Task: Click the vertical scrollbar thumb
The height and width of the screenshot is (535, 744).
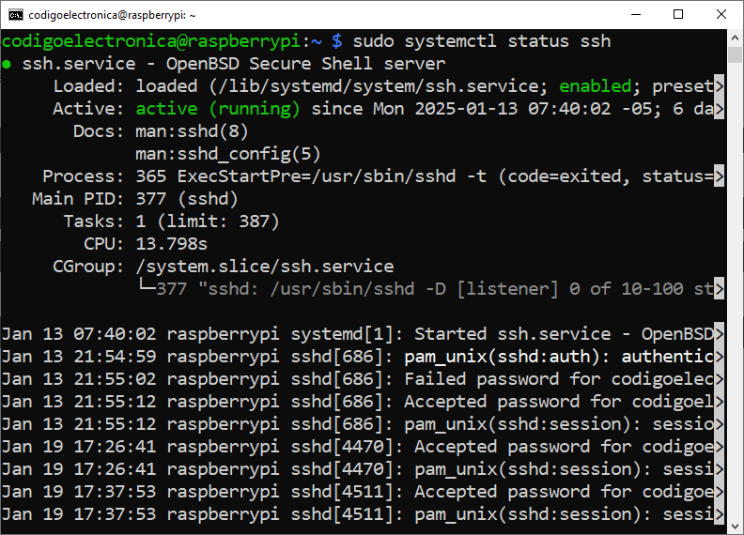Action: 735,54
